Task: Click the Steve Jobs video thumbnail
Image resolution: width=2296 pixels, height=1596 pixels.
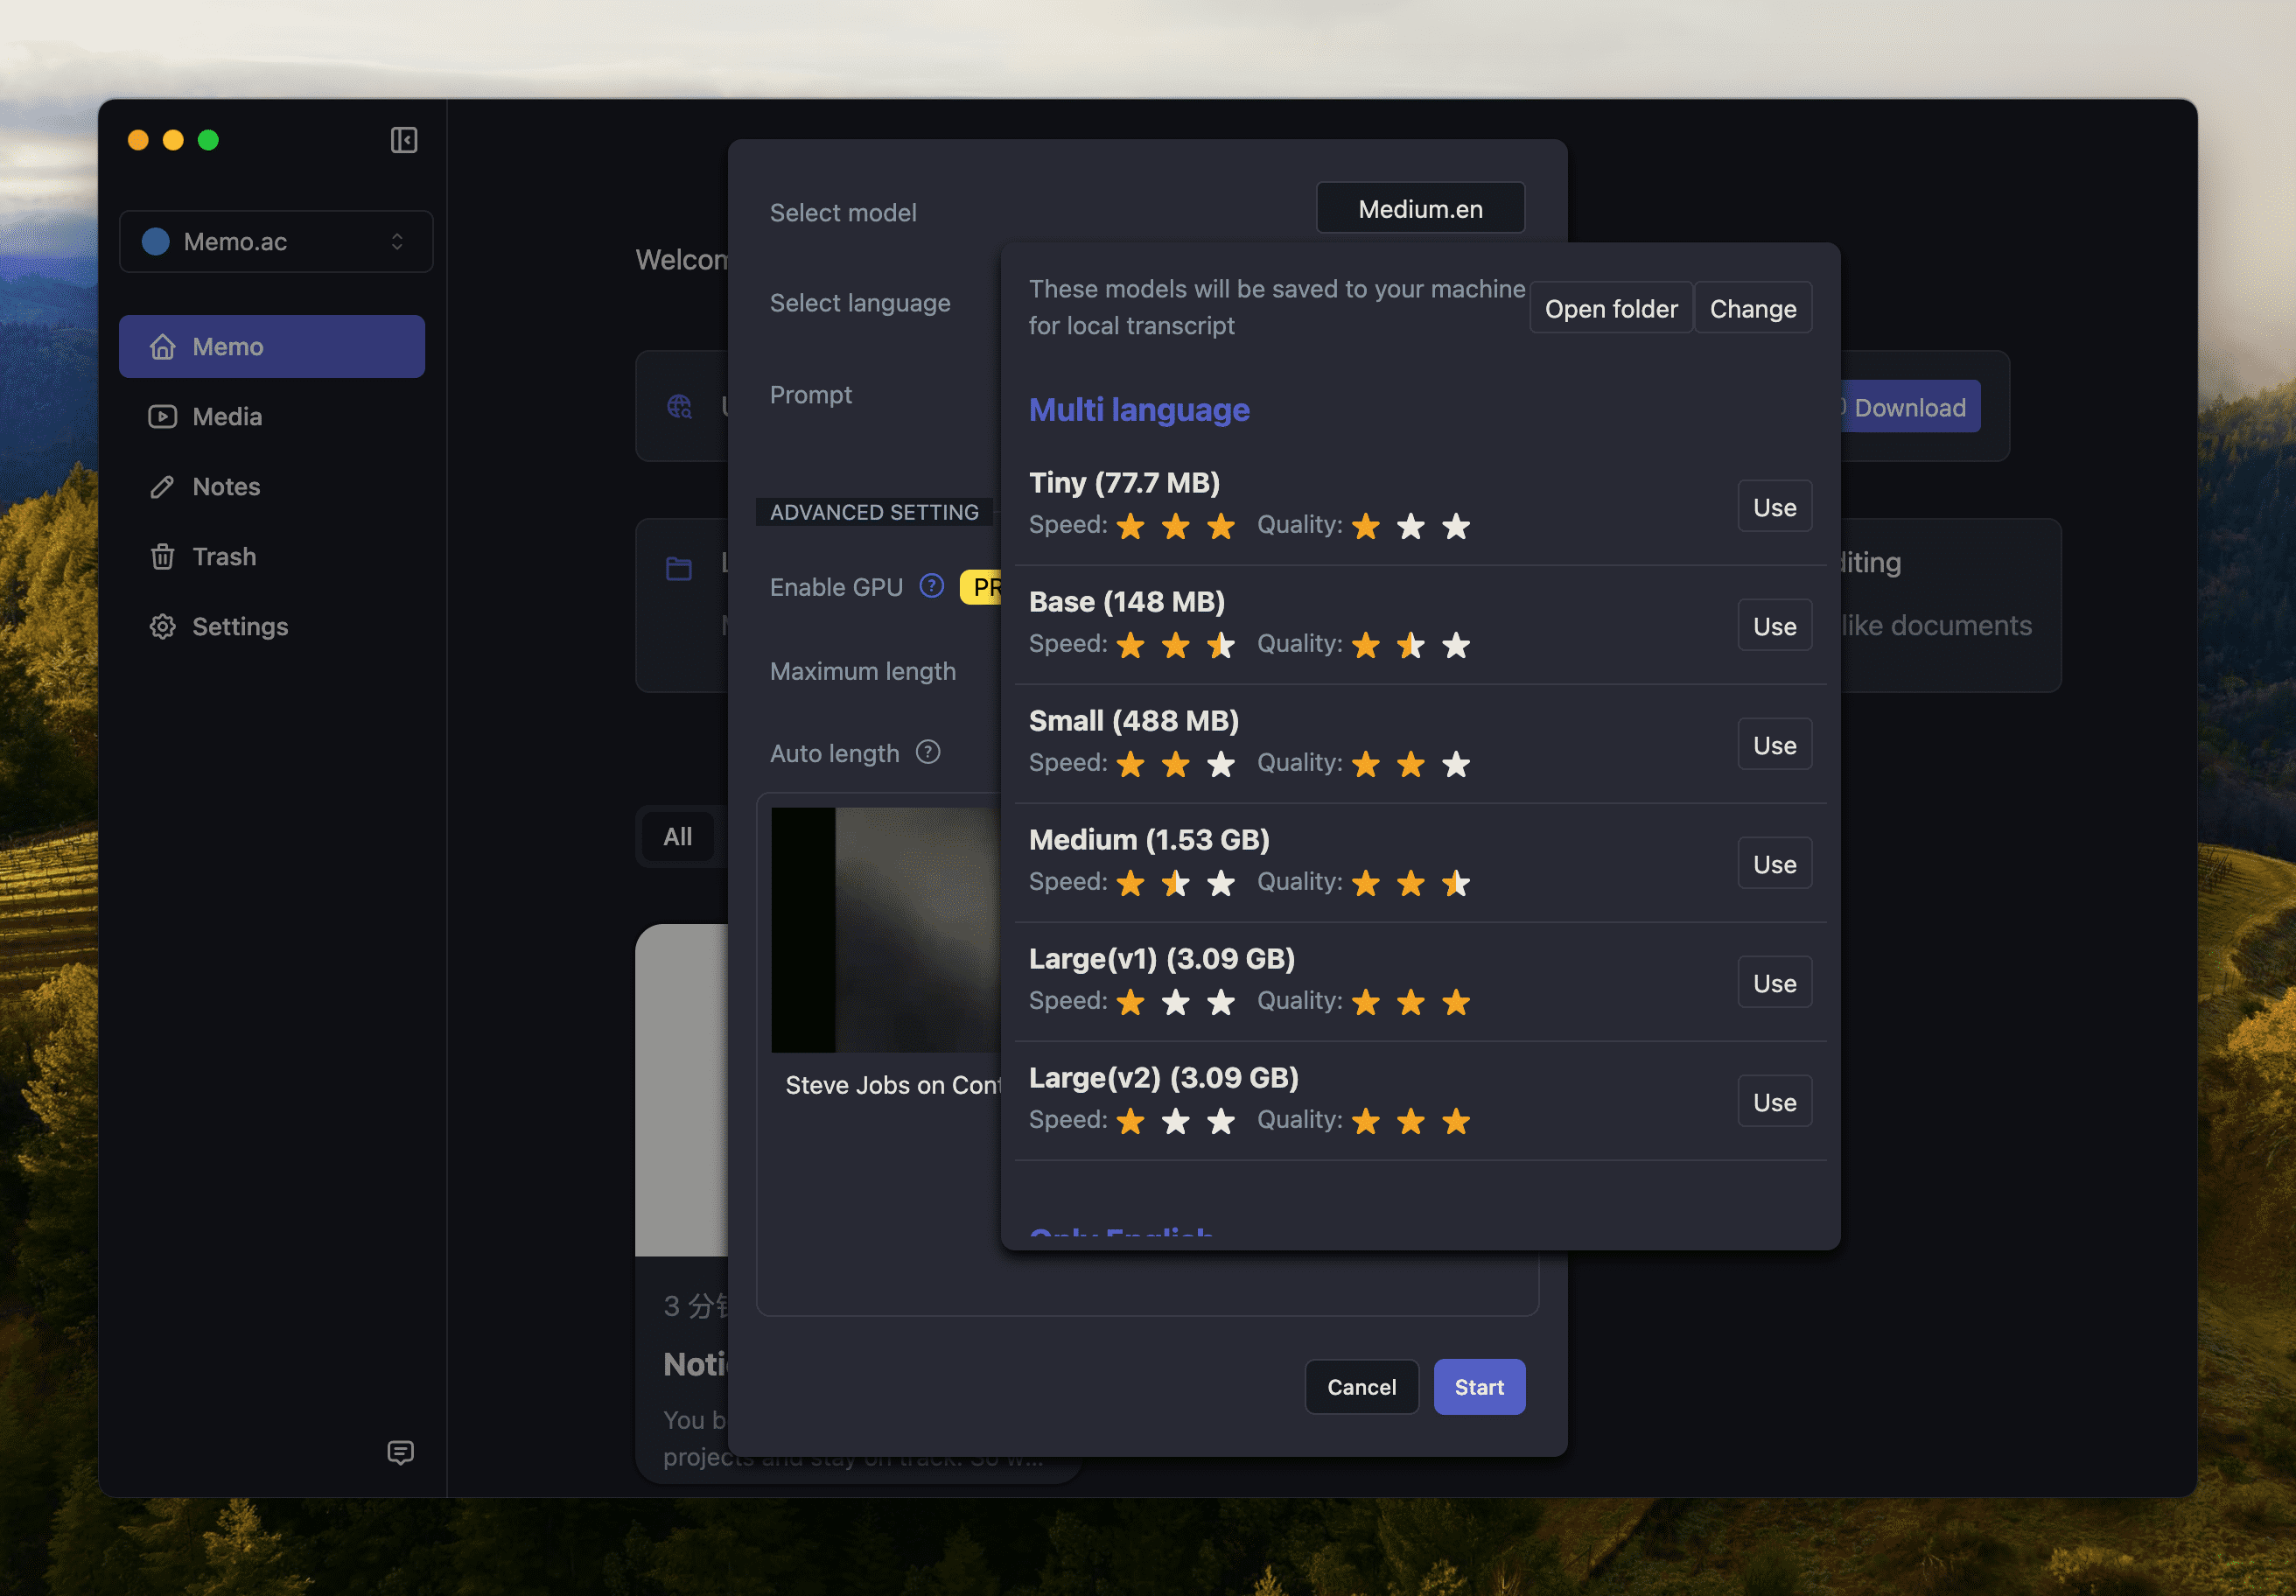Action: 886,929
